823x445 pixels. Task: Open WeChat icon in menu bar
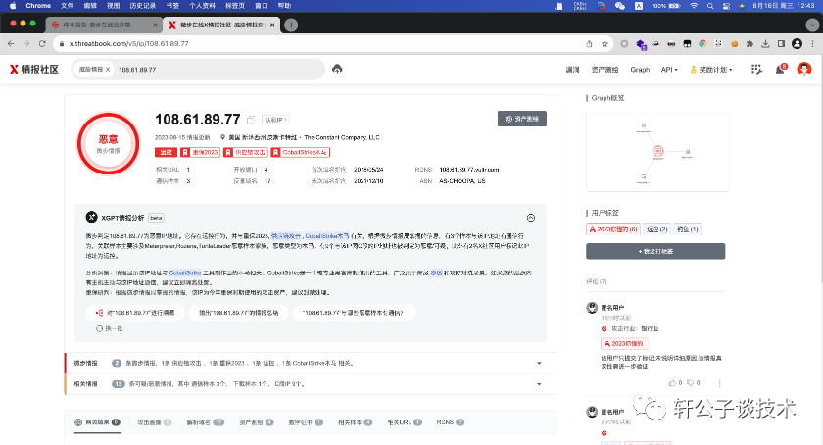pyautogui.click(x=620, y=6)
